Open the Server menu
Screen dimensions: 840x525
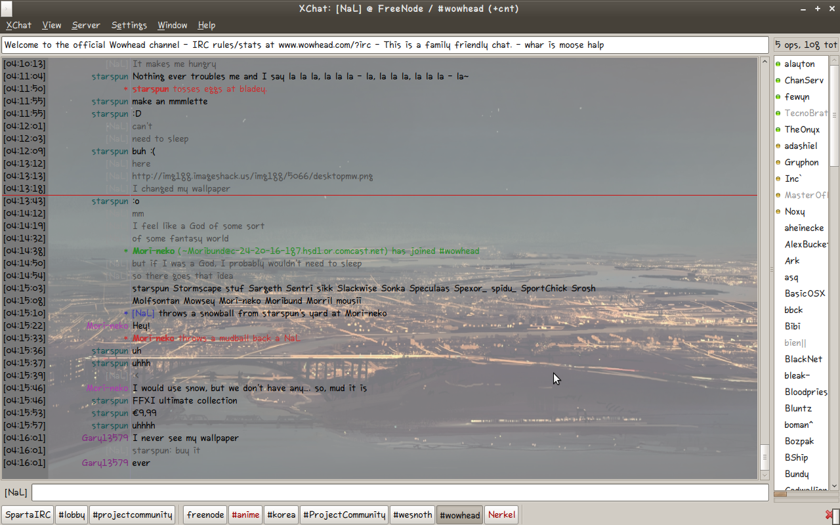coord(86,25)
